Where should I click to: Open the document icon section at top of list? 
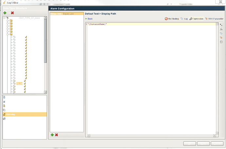pyautogui.click(x=4, y=97)
